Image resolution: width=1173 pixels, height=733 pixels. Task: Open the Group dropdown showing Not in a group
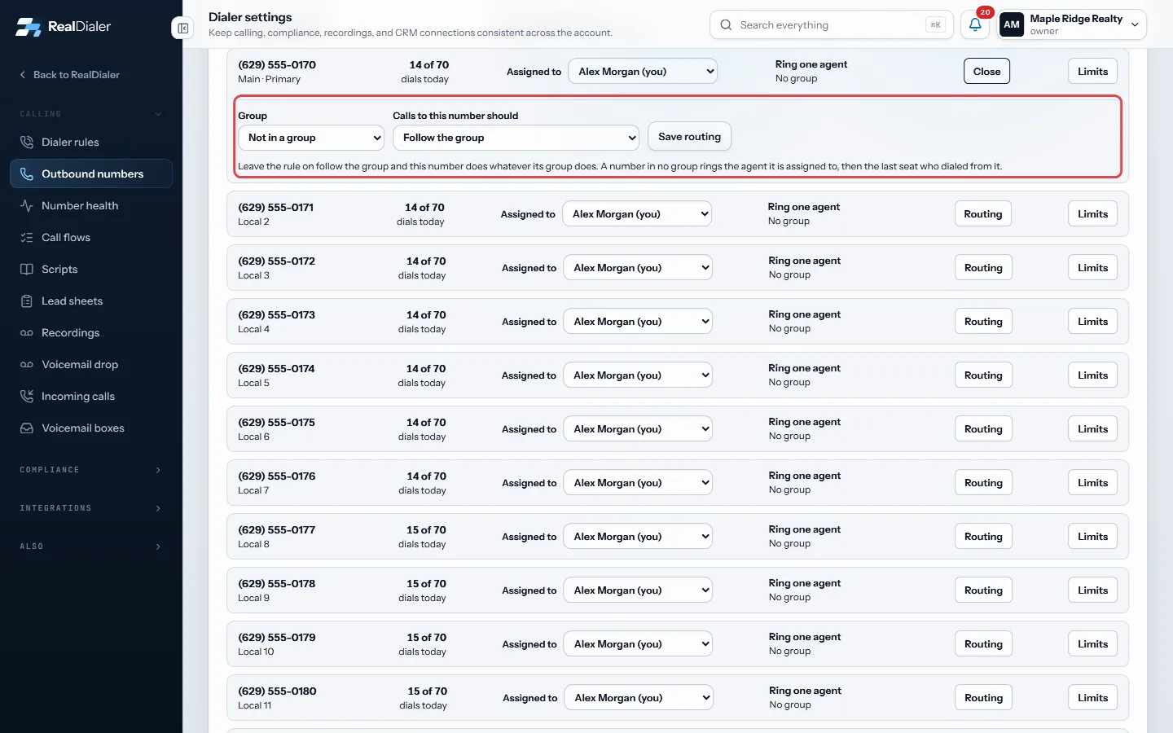click(x=311, y=138)
